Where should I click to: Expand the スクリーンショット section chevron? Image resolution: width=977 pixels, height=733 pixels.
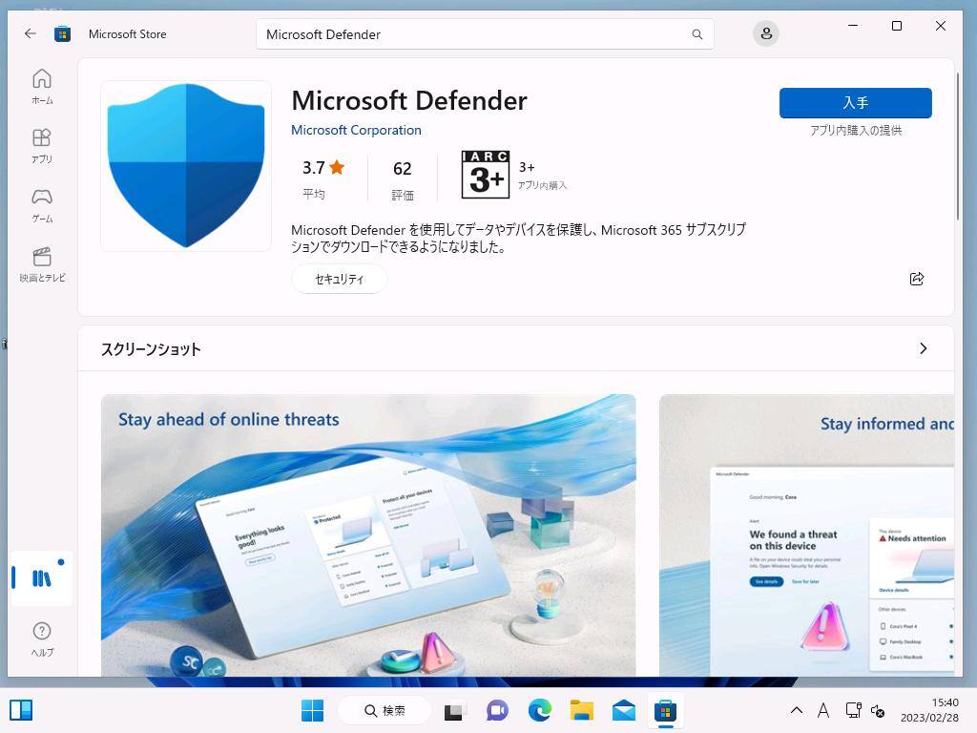click(923, 348)
